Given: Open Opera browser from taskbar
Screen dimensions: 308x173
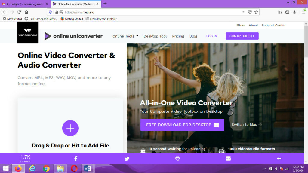Looking at the screenshot, I should [74, 168].
